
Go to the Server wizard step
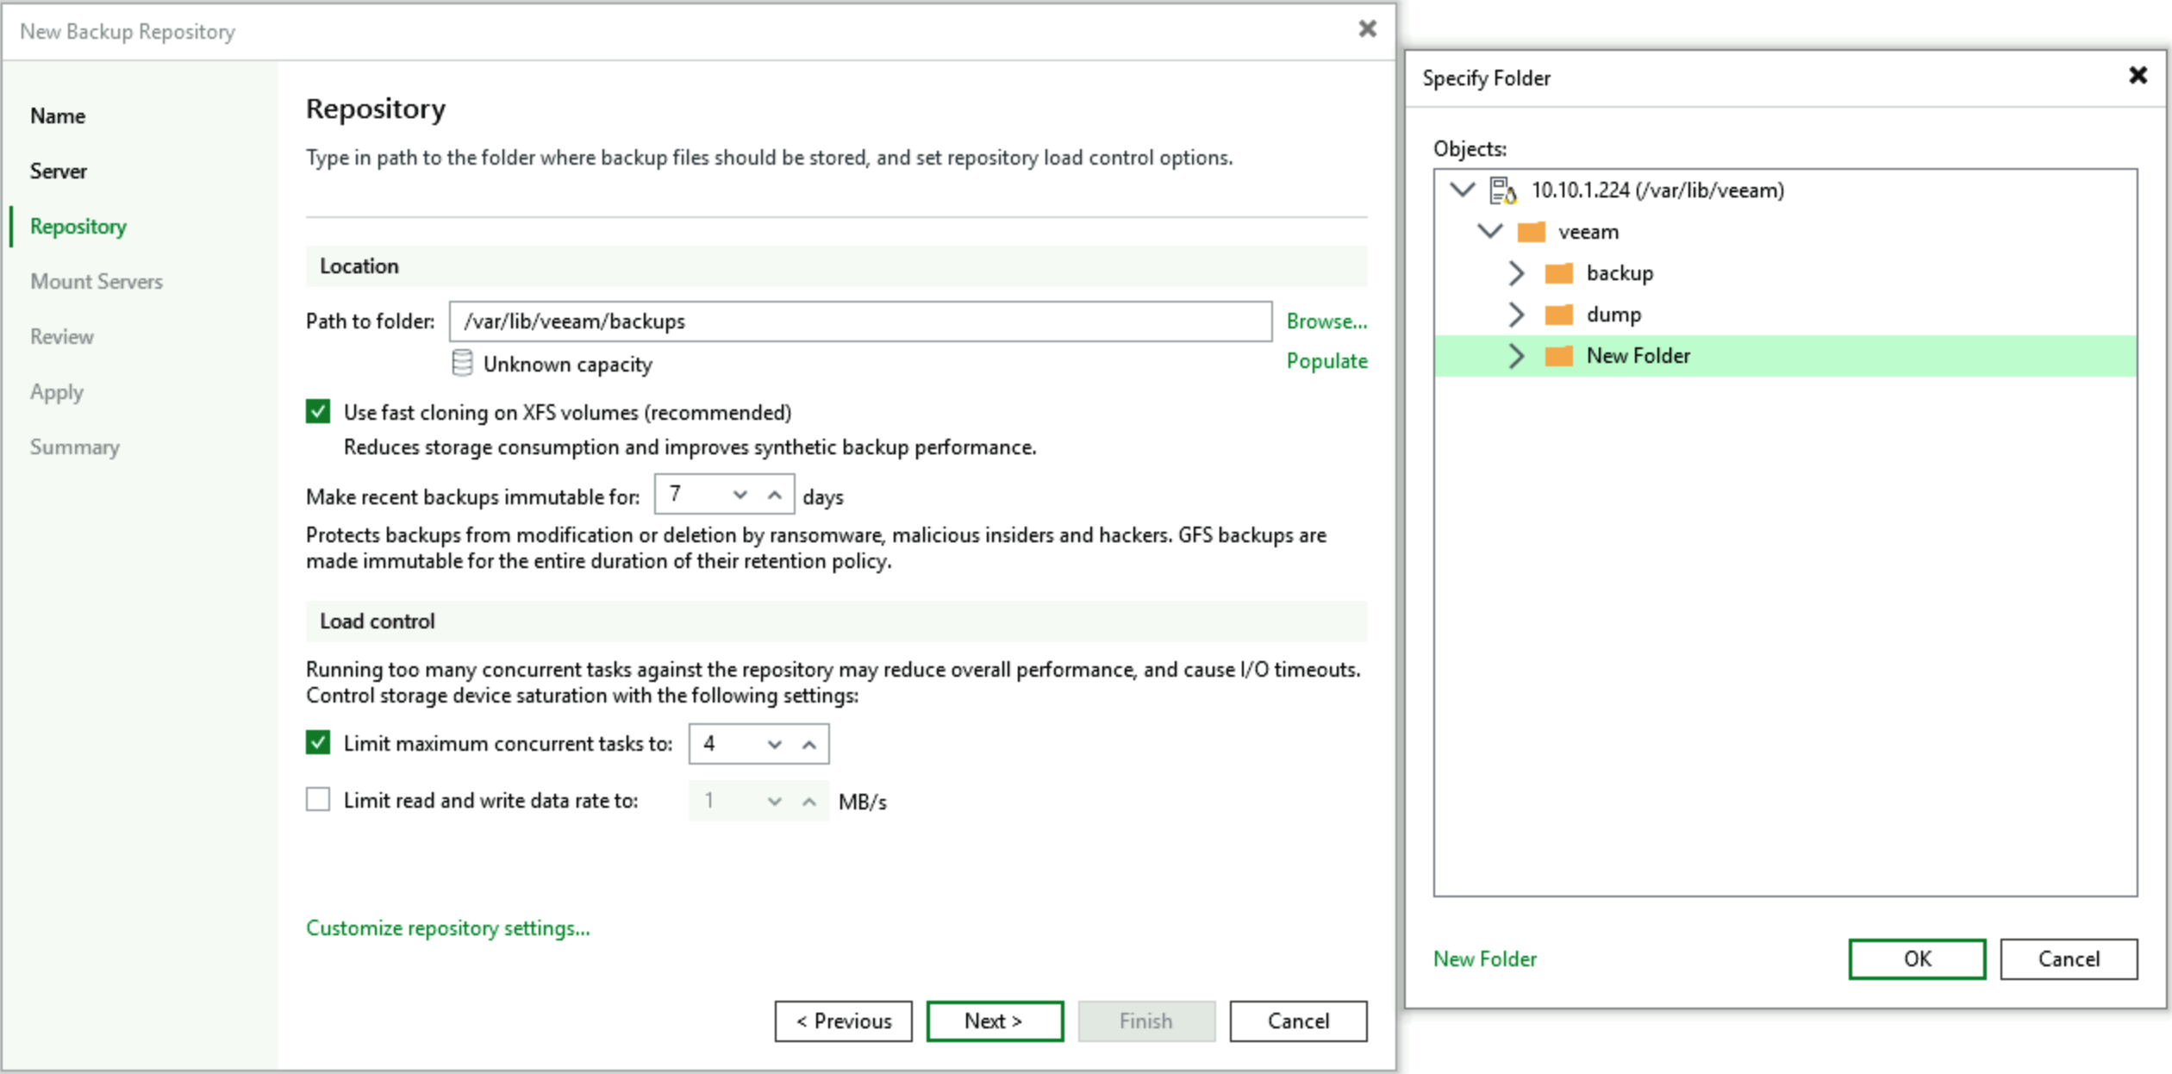pos(59,171)
